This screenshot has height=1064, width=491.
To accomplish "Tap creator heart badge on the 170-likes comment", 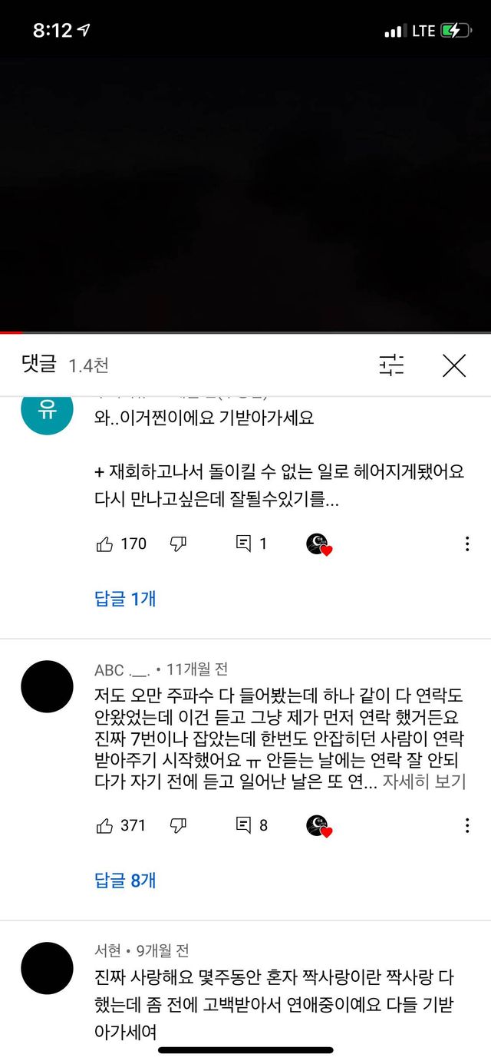I will [318, 544].
